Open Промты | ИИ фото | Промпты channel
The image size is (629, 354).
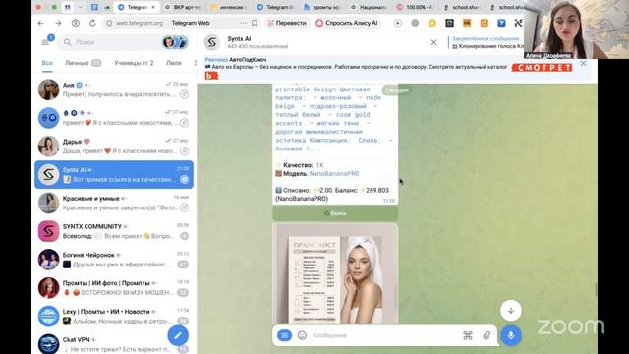[114, 288]
